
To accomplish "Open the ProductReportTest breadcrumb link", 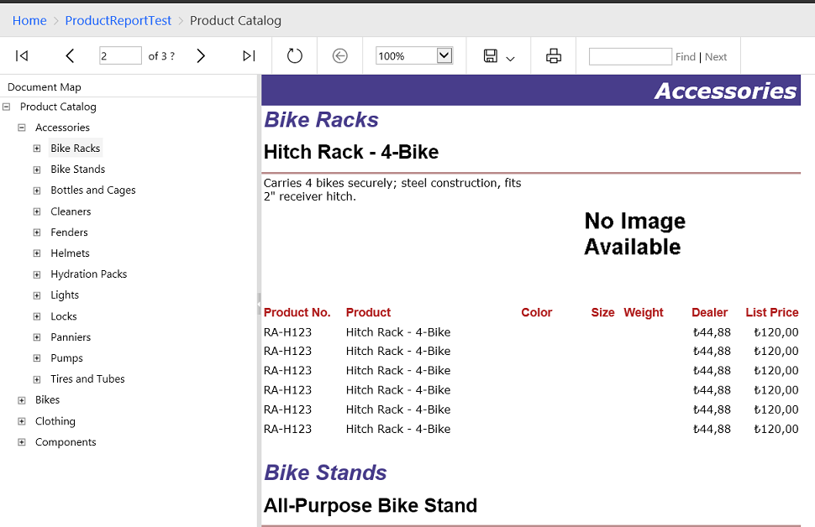I will pyautogui.click(x=118, y=20).
